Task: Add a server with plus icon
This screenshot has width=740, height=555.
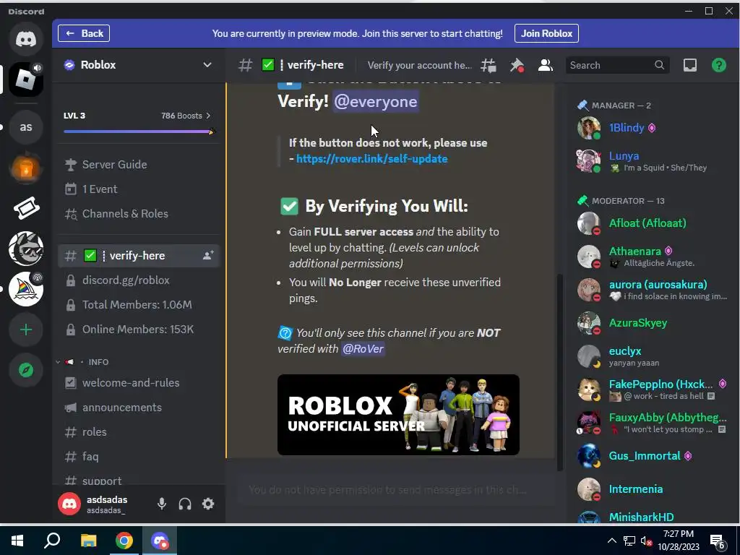Action: coord(26,330)
